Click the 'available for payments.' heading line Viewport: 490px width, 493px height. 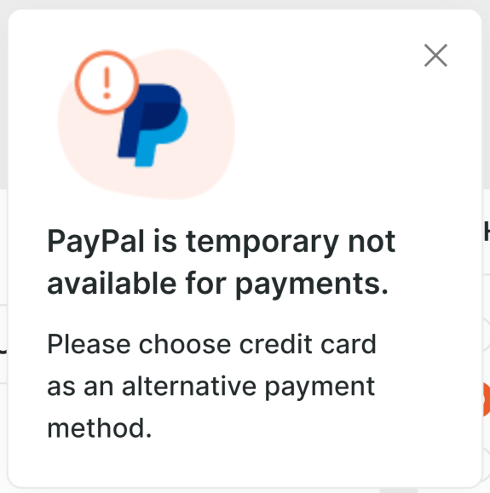(217, 284)
